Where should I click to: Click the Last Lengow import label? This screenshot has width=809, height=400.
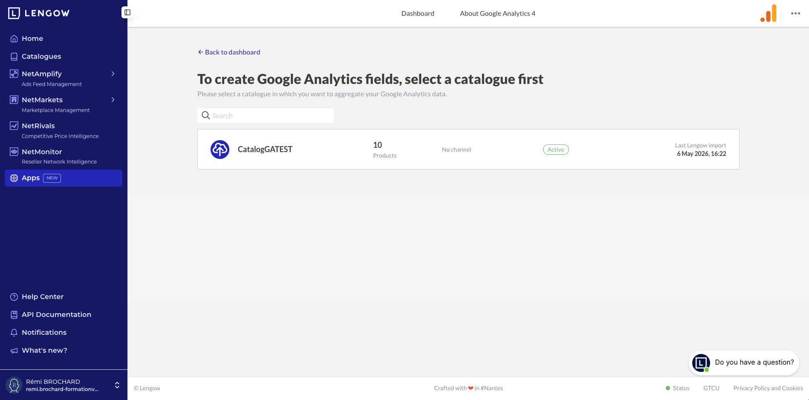click(x=701, y=145)
